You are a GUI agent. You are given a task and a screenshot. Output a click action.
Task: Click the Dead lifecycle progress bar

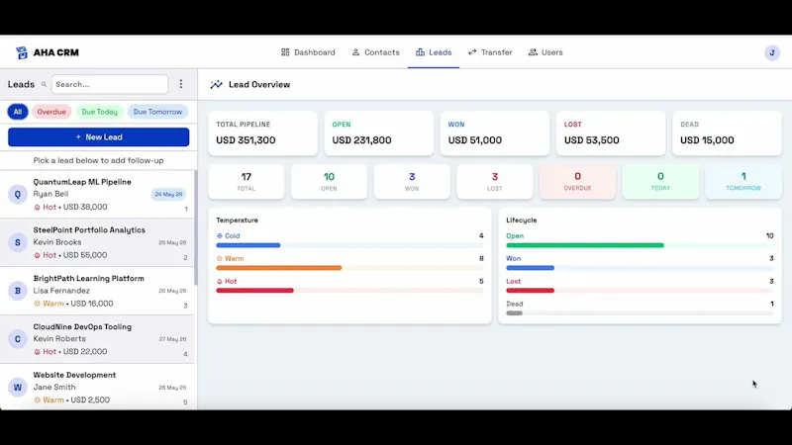point(640,313)
